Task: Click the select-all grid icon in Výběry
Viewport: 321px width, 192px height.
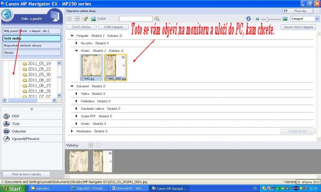Action: pos(91,145)
